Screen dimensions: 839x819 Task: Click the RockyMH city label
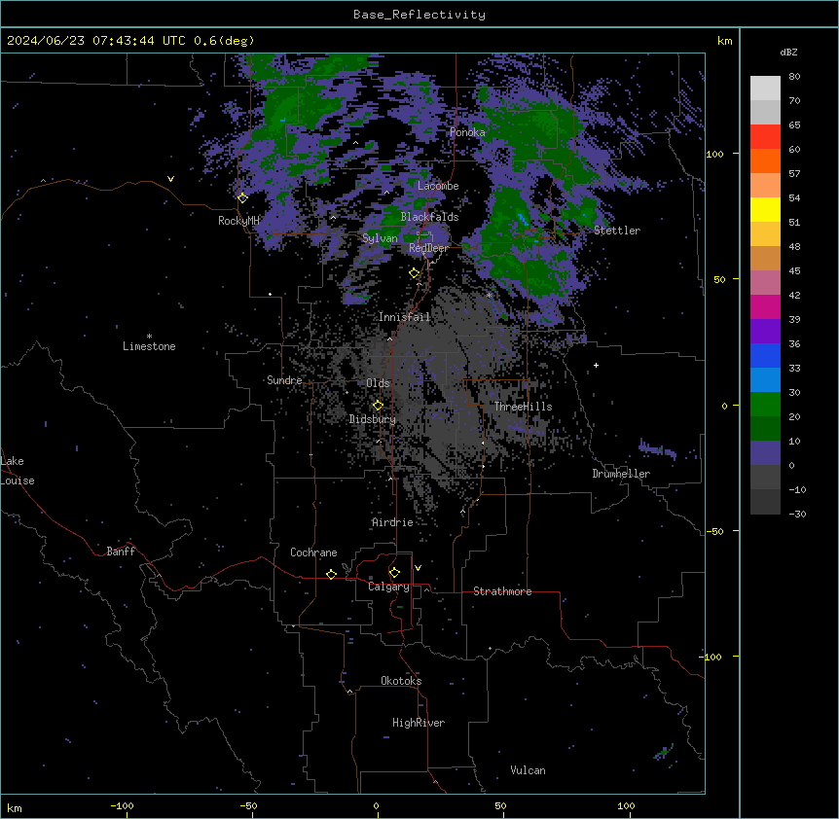[x=238, y=221]
